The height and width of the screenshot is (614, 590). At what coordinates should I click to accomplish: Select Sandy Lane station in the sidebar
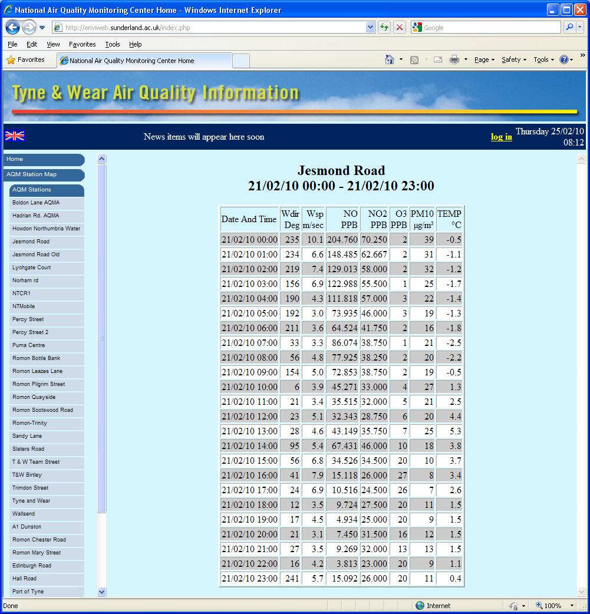click(28, 435)
